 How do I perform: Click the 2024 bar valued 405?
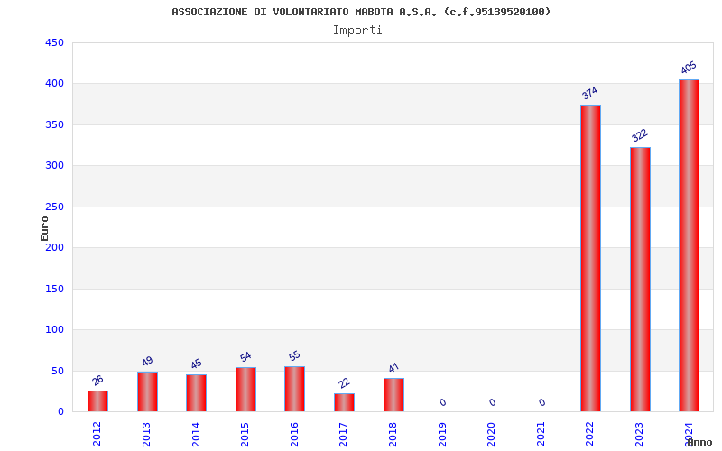(x=689, y=245)
